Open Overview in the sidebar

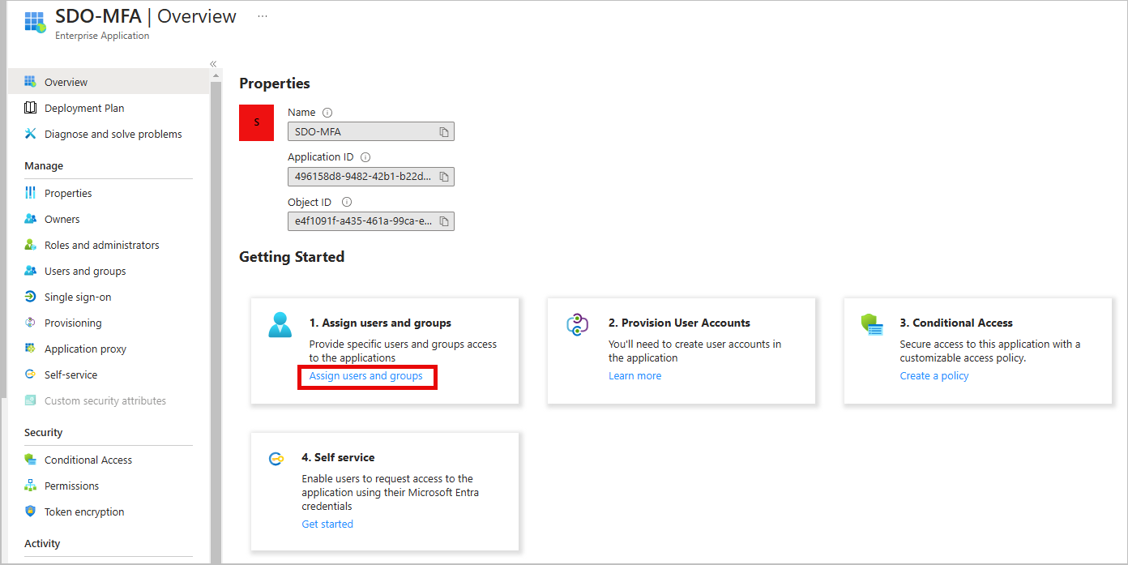[x=109, y=82]
